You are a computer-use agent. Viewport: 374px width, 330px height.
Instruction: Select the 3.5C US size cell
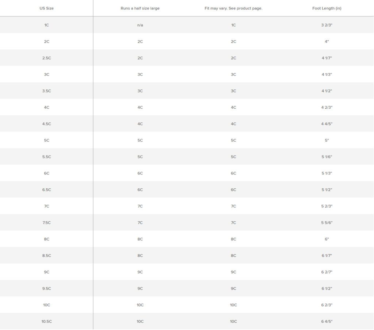(x=46, y=91)
